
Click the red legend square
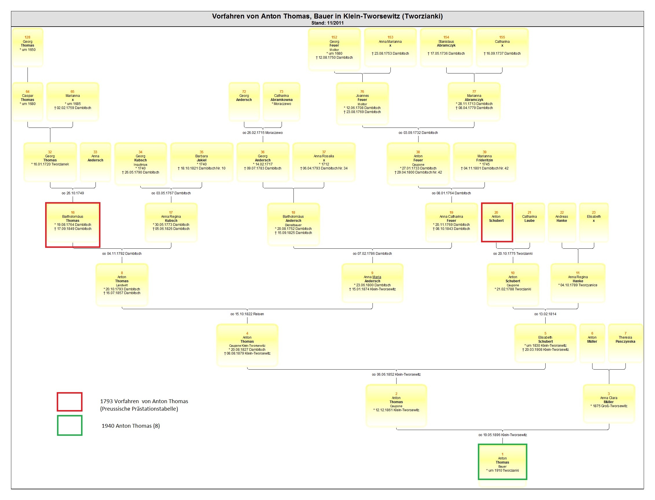tap(69, 401)
